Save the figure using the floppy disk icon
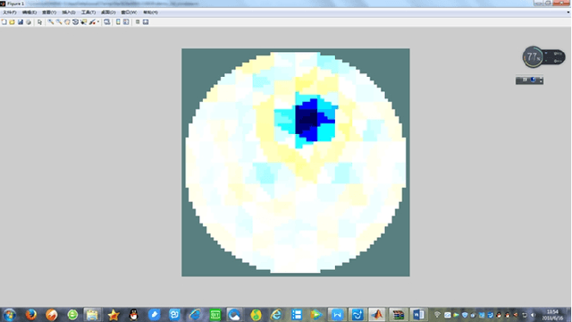The height and width of the screenshot is (322, 572). click(x=21, y=22)
